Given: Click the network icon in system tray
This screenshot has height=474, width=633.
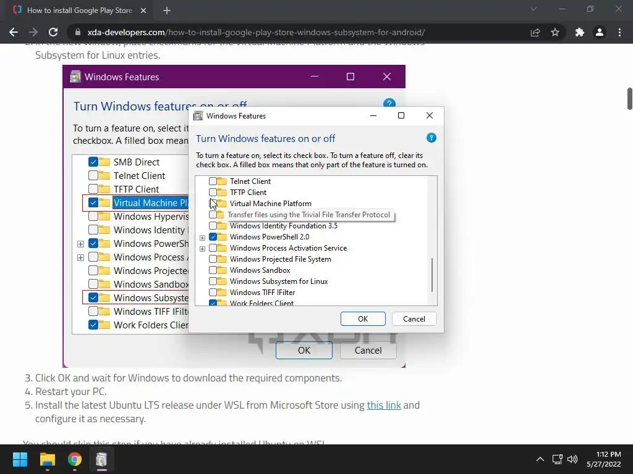Looking at the screenshot, I should (x=558, y=459).
